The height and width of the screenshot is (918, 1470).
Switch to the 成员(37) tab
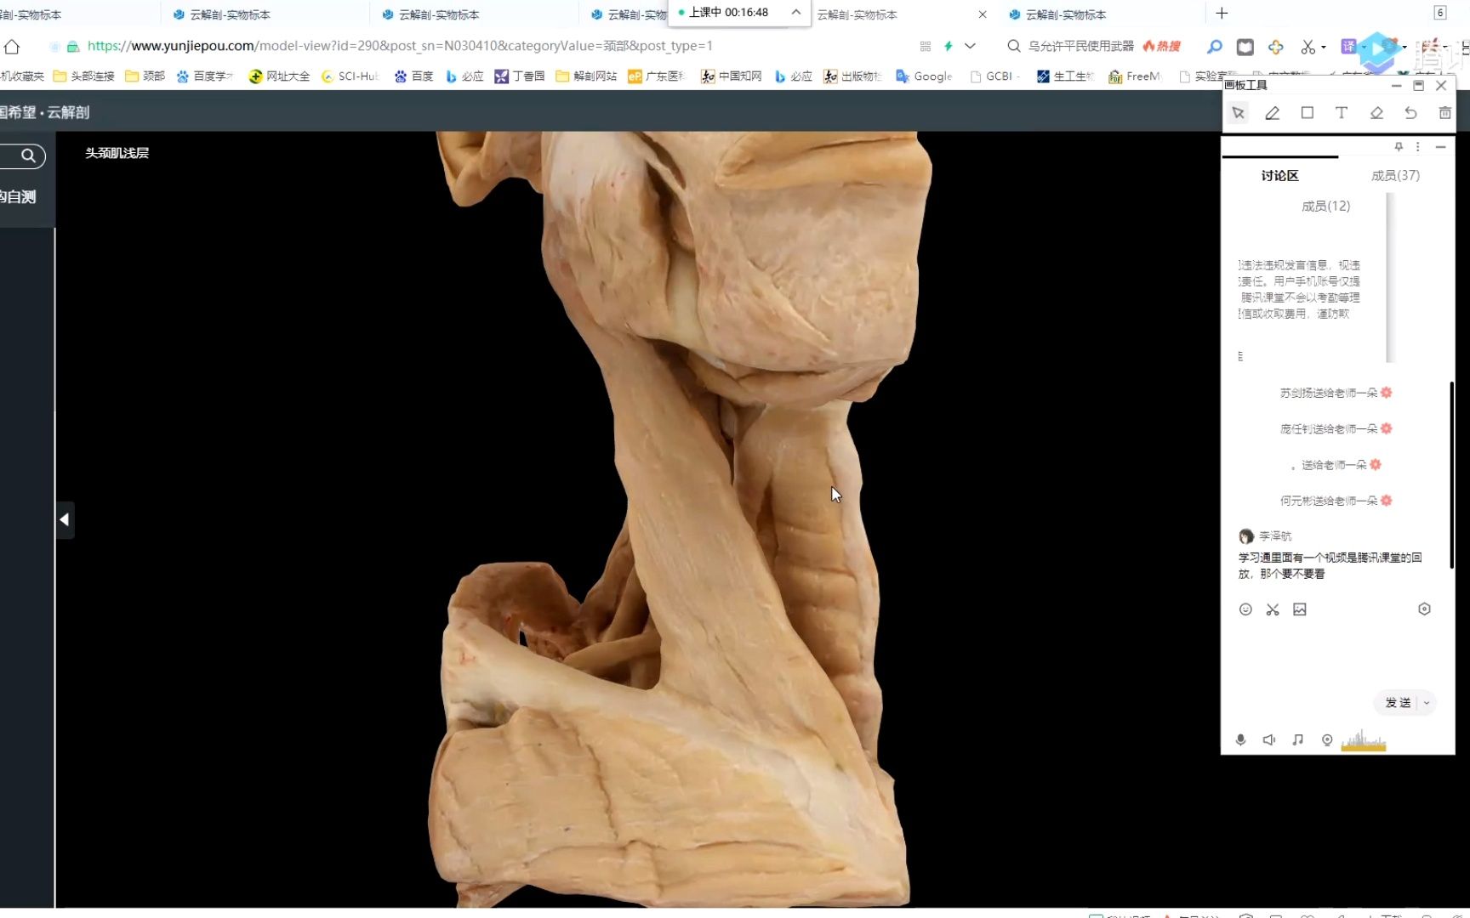1395,175
